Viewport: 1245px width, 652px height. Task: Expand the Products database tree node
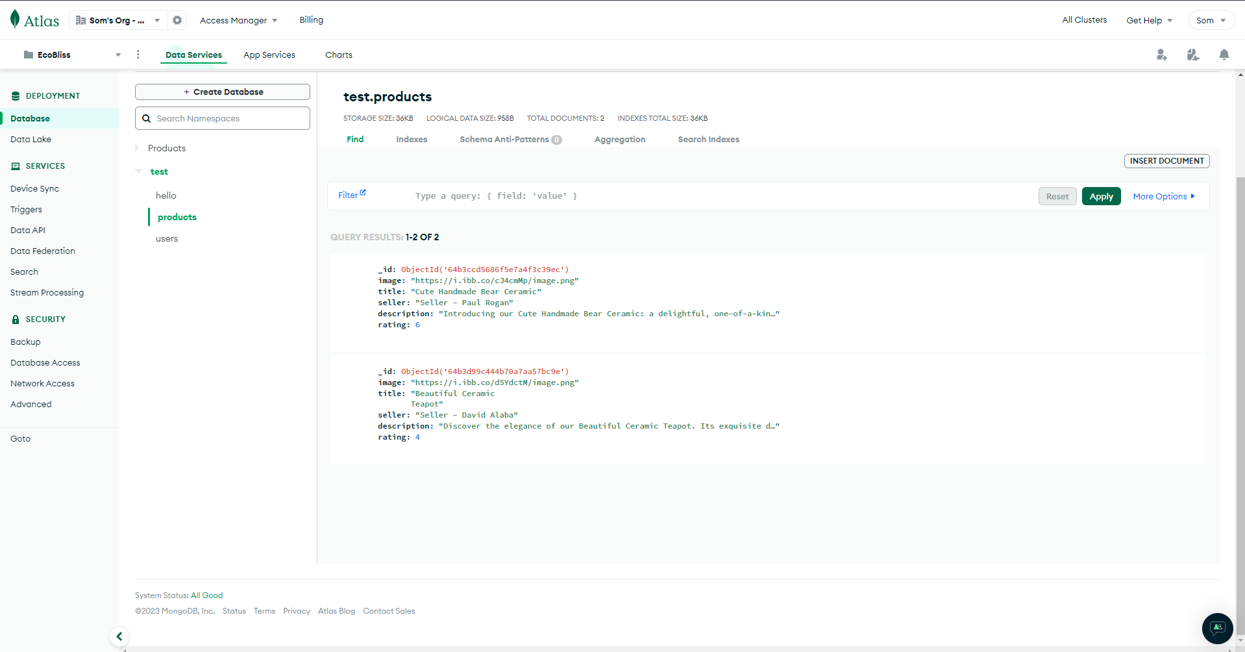pos(138,148)
